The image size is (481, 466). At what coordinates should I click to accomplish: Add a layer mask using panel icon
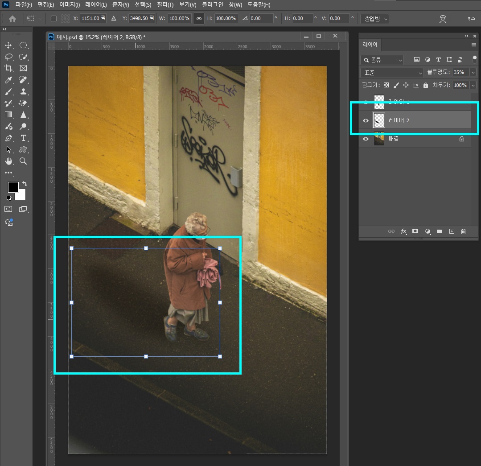coord(415,231)
